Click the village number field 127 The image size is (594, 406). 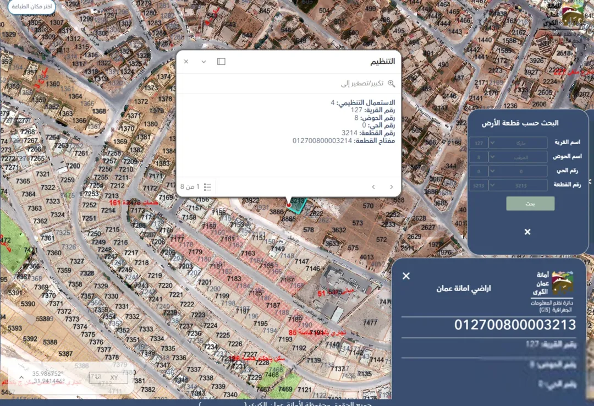click(479, 143)
